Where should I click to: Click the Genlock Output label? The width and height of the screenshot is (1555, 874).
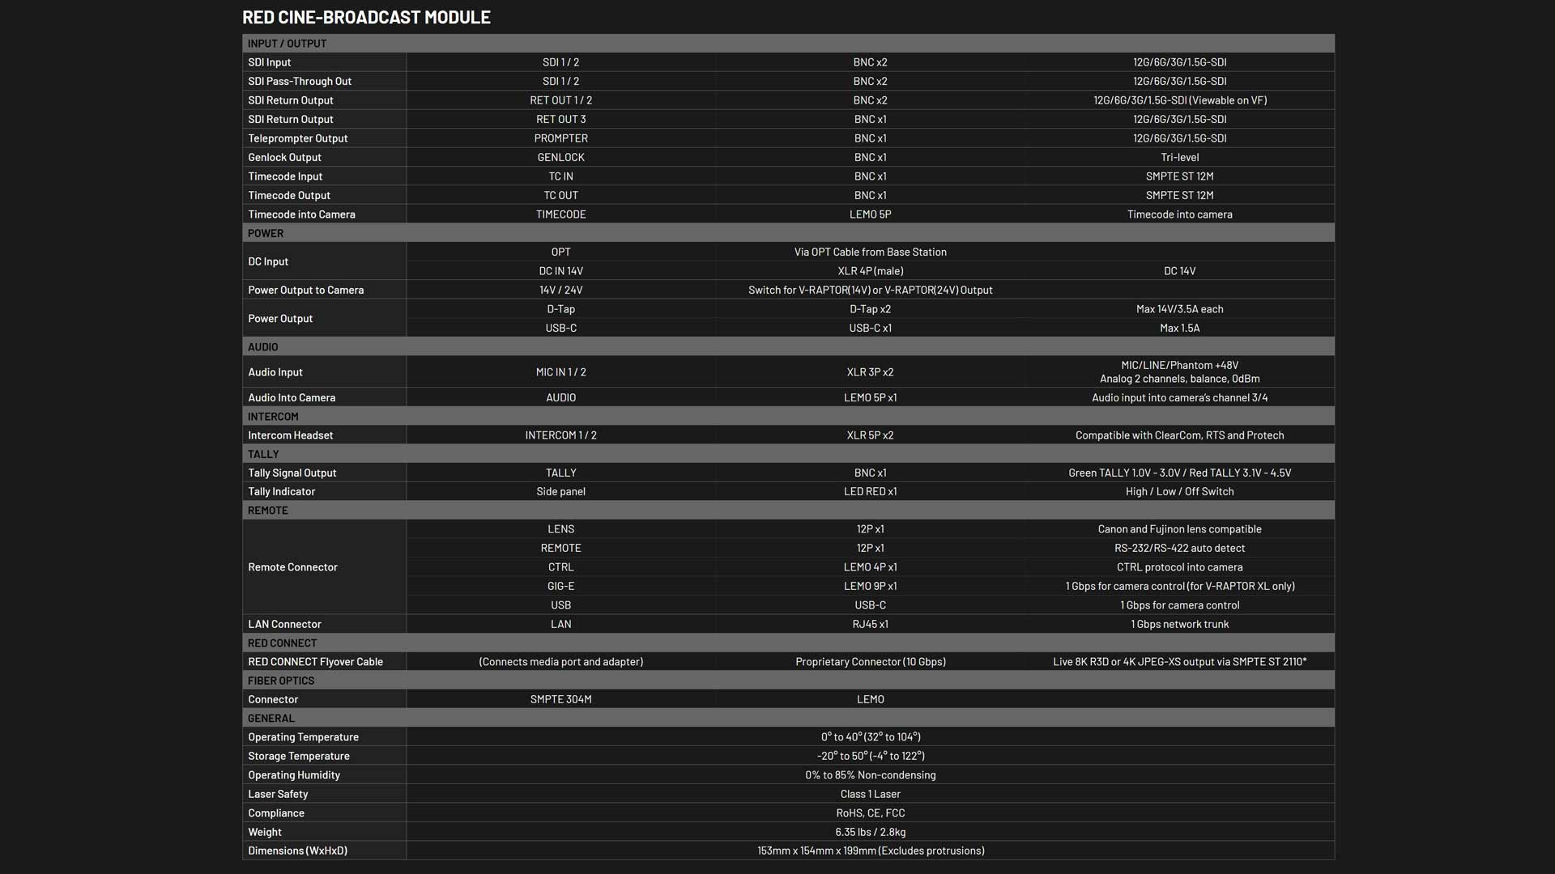[284, 157]
